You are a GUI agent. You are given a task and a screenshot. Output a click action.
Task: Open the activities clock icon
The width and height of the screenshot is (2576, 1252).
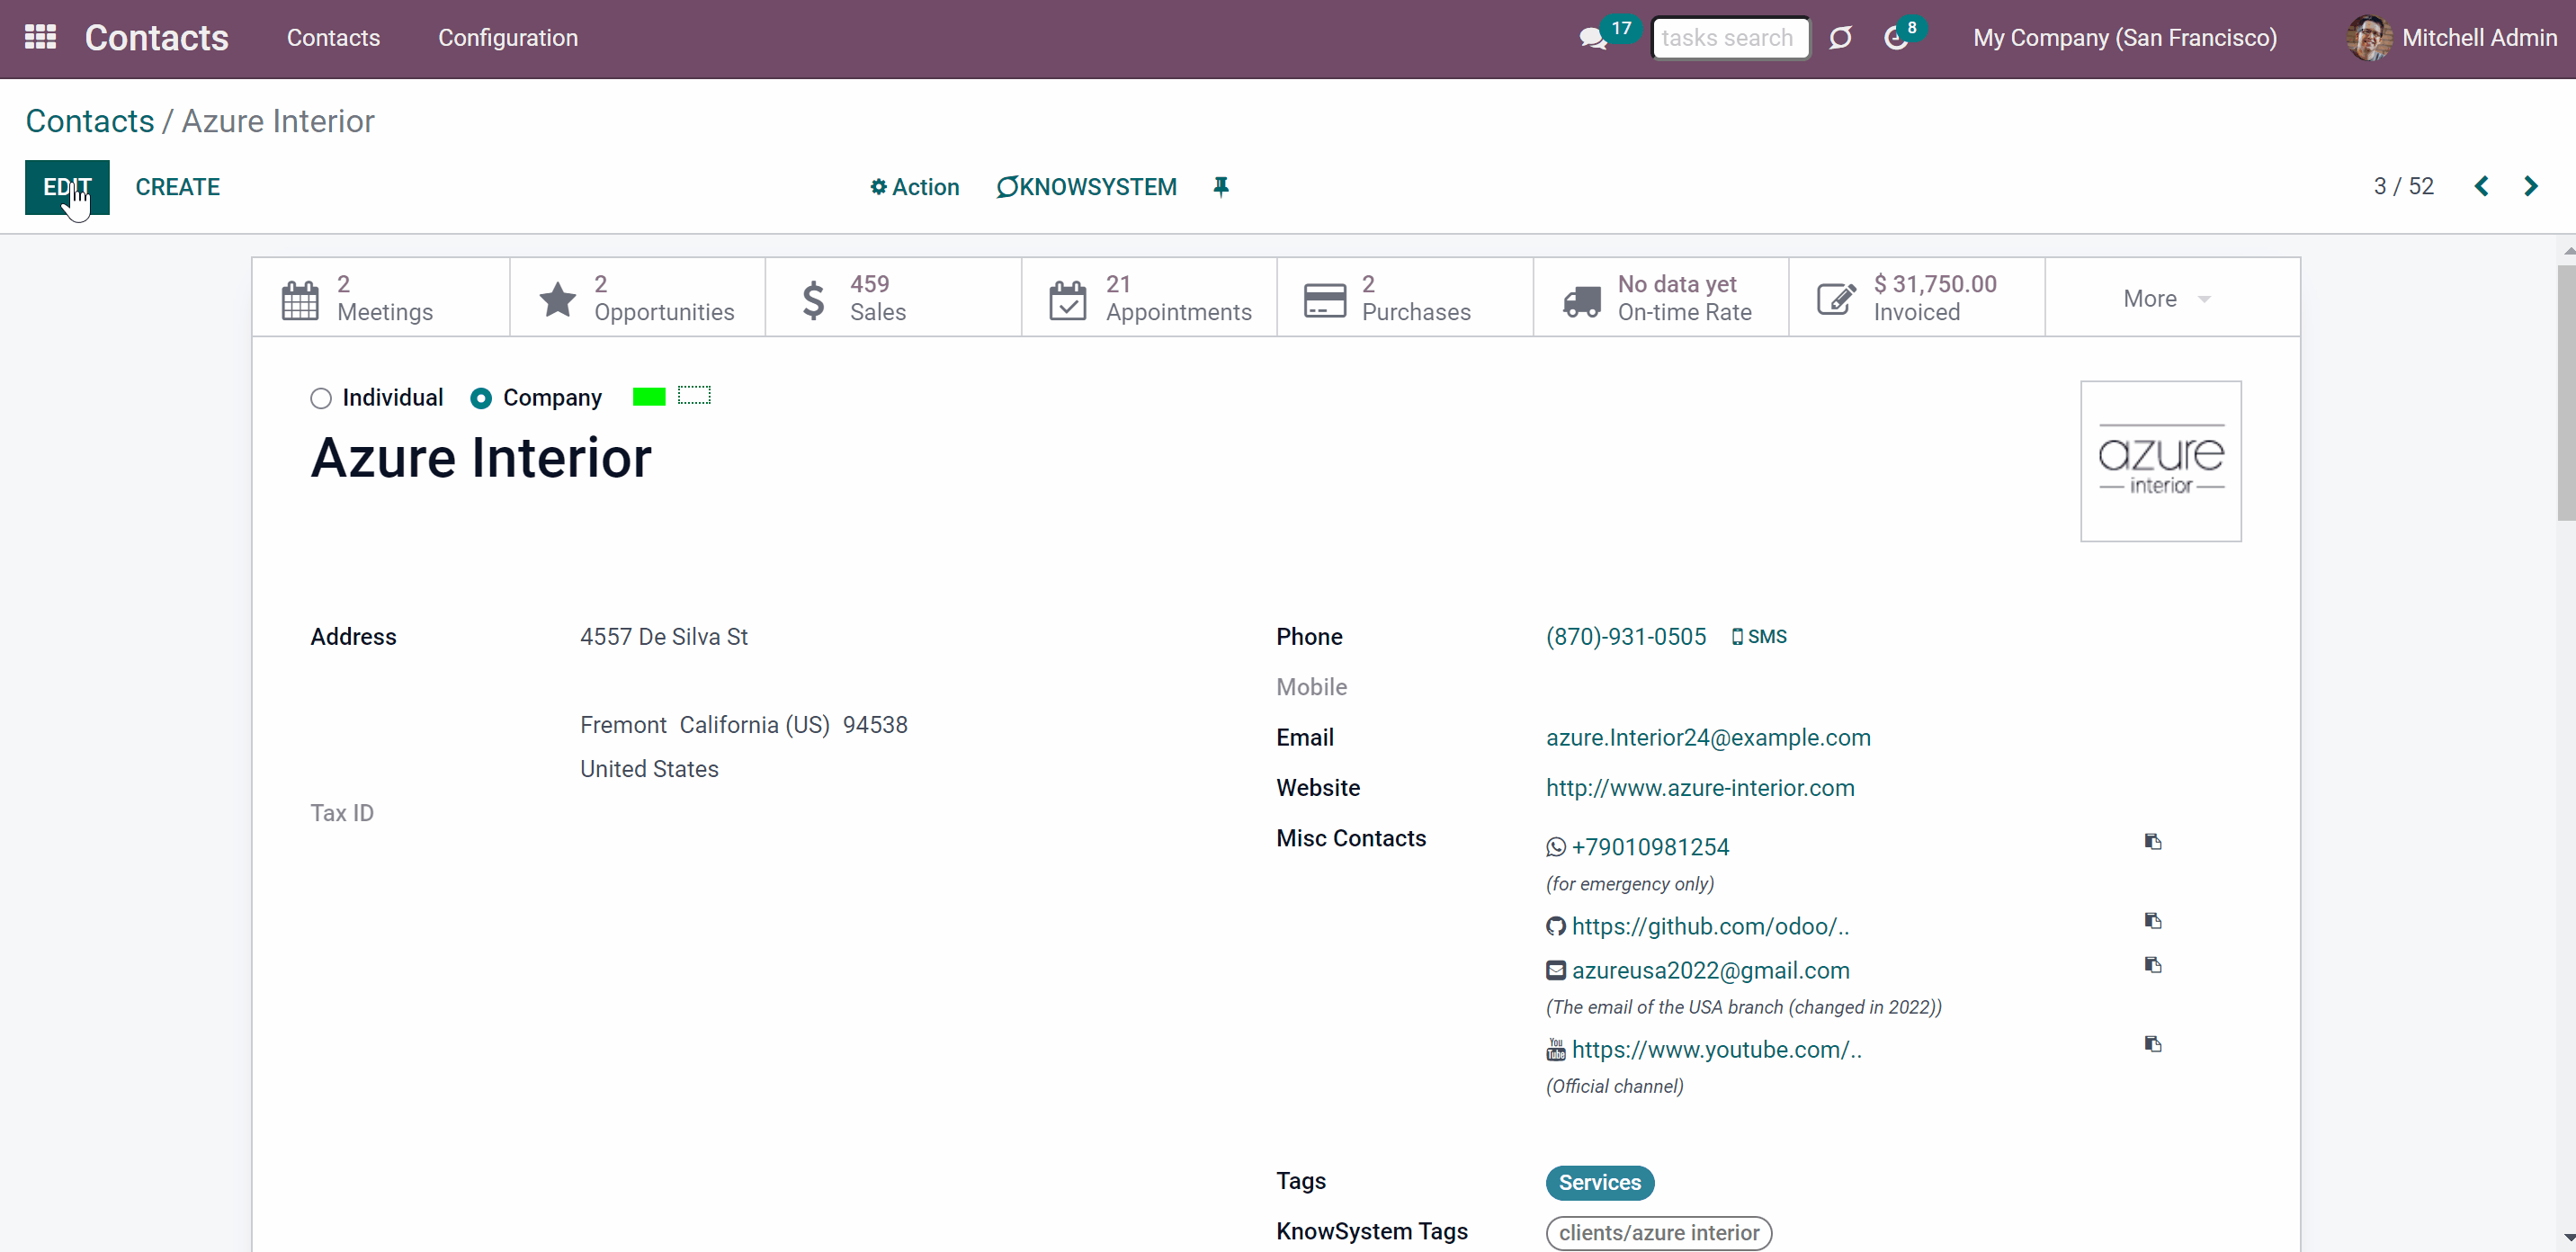click(1895, 39)
